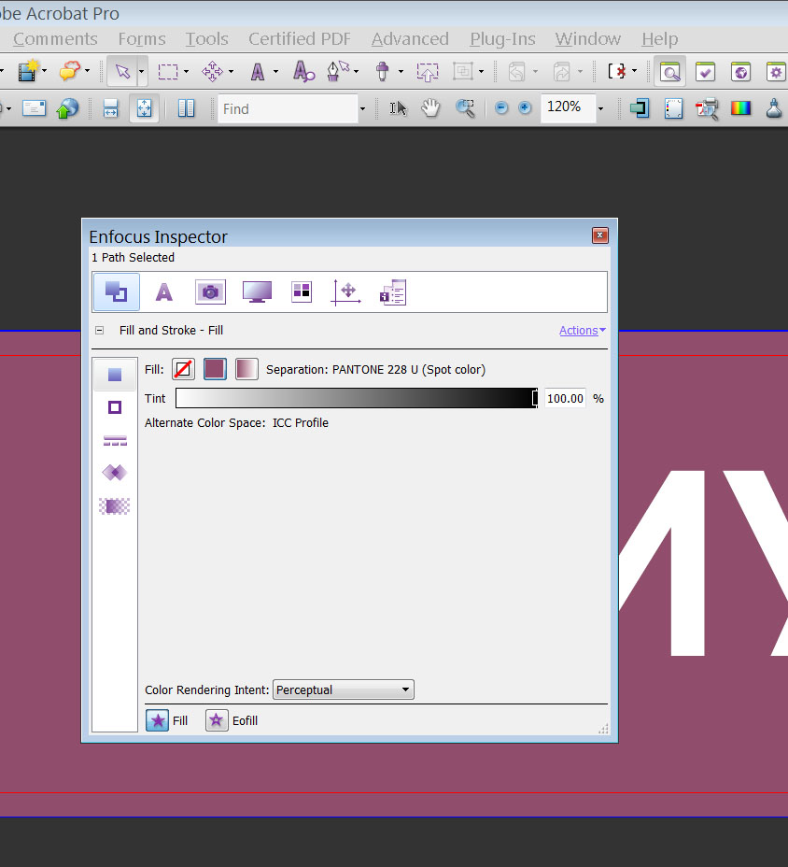Click the Fit Width page icon

[x=110, y=108]
